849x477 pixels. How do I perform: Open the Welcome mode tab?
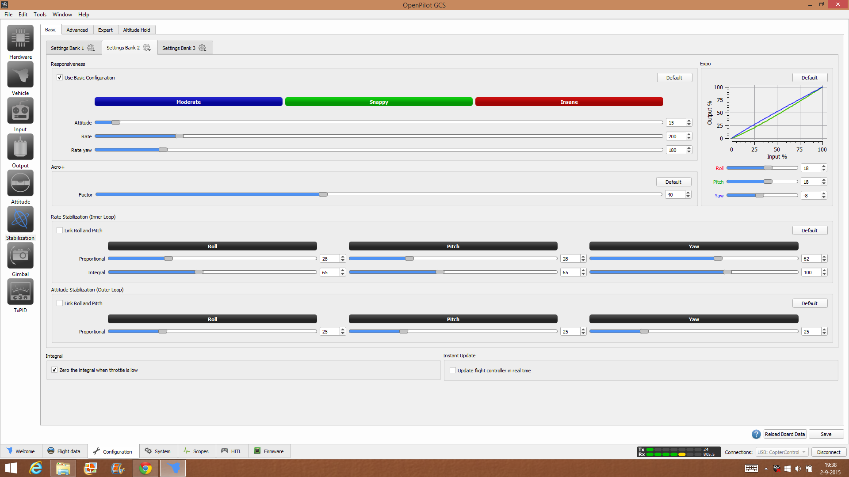click(21, 451)
